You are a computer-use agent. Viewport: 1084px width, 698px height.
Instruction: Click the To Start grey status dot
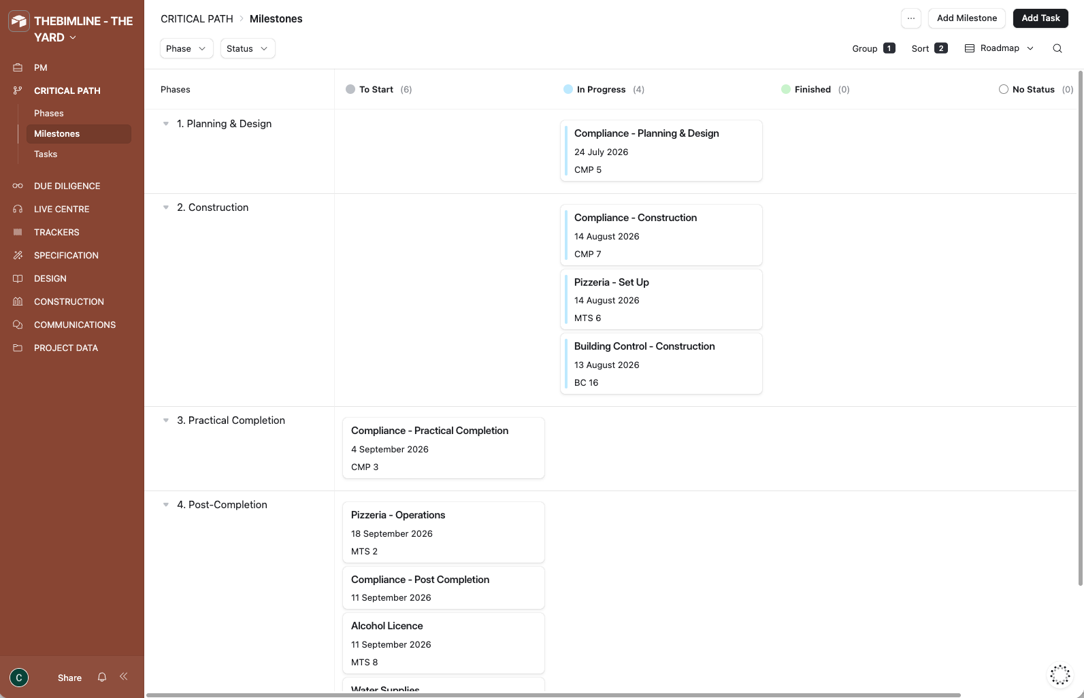[350, 89]
